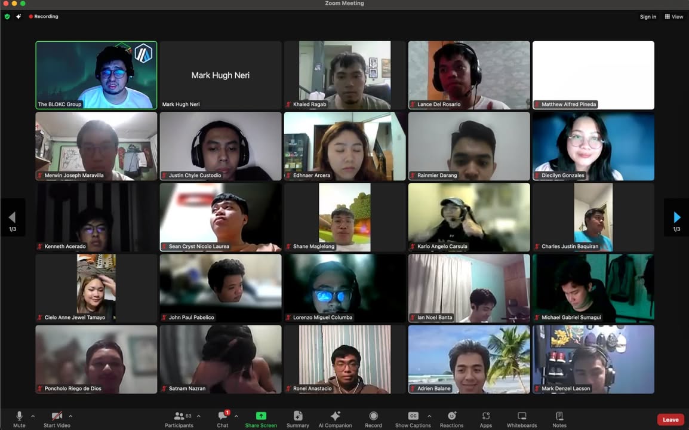Select Merwin Joseph Maravilla's video tile
This screenshot has height=430, width=689.
click(x=96, y=146)
